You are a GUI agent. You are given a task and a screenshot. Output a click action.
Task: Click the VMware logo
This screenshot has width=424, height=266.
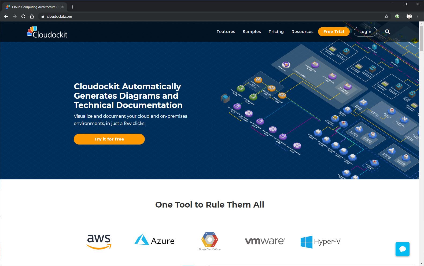(265, 241)
